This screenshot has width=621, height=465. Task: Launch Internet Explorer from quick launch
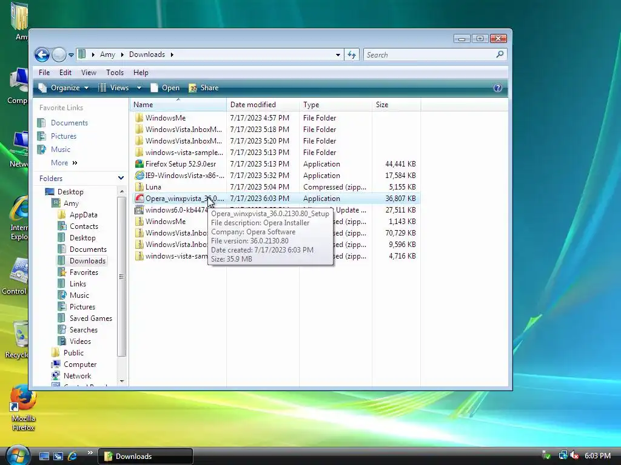point(73,456)
